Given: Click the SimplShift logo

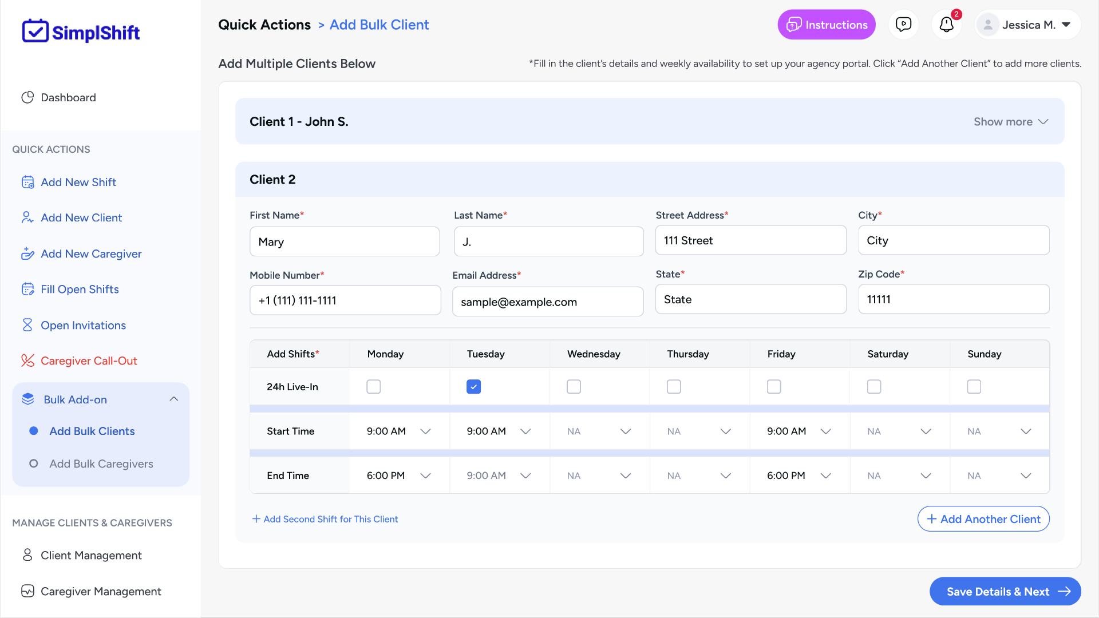Looking at the screenshot, I should [x=80, y=31].
